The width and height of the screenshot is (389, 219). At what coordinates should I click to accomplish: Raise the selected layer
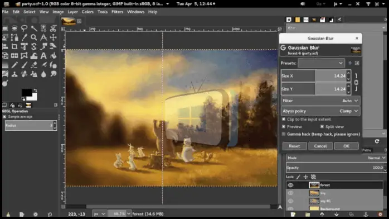pos(322,215)
